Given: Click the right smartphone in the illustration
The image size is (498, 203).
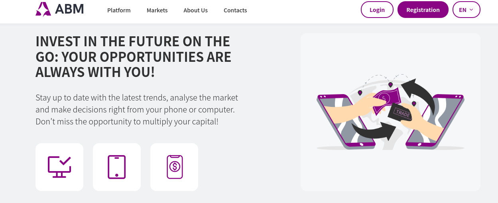Looking at the screenshot, I should tap(435, 120).
